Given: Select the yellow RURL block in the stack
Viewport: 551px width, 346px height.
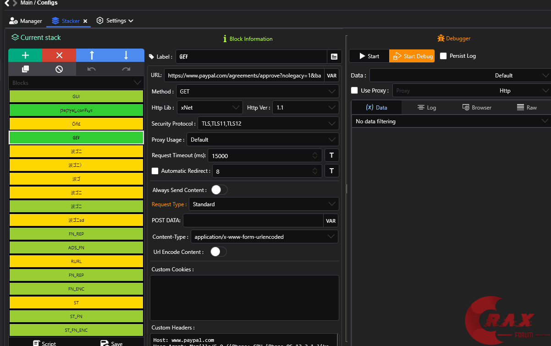Looking at the screenshot, I should [x=76, y=262].
